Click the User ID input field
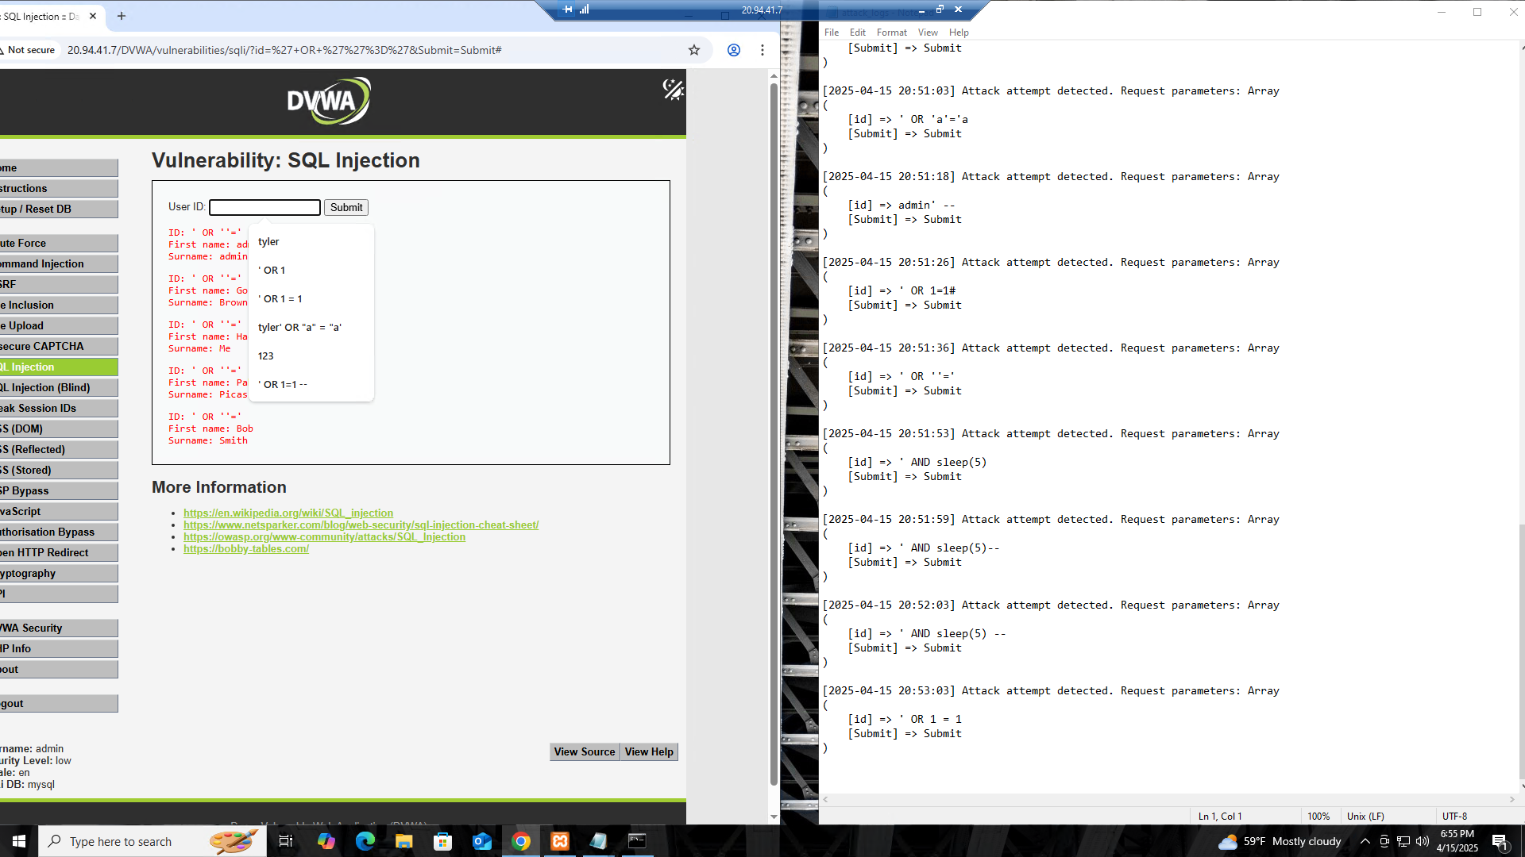Image resolution: width=1525 pixels, height=857 pixels. pyautogui.click(x=264, y=207)
